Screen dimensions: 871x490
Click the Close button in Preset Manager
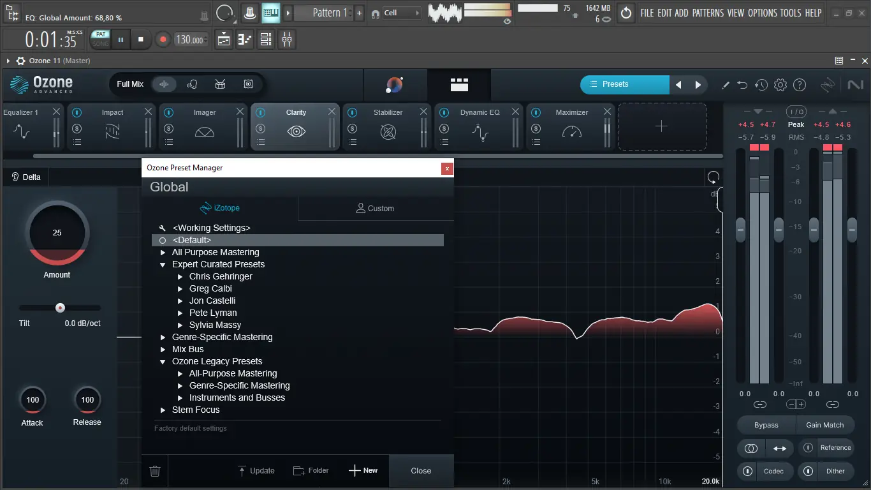421,471
